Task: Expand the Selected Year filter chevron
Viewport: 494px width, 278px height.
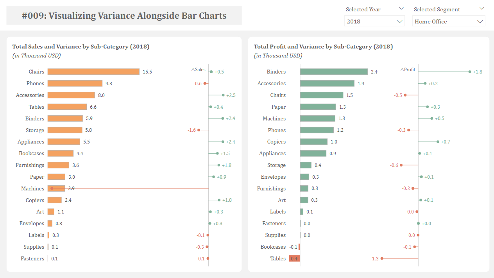Action: (x=401, y=9)
